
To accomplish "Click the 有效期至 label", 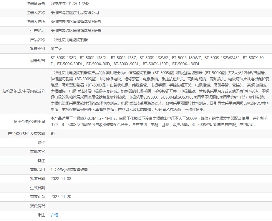I will tap(38, 197).
